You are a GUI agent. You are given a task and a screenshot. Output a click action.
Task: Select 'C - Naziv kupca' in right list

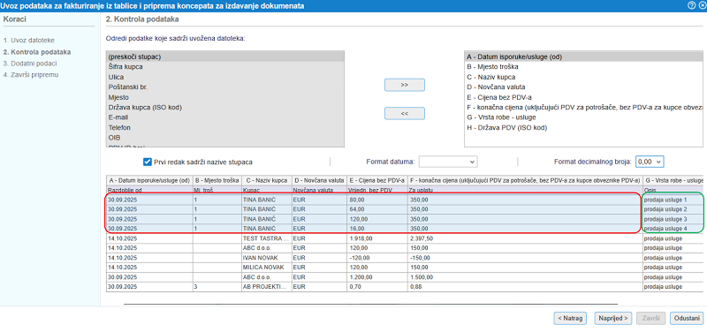tap(584, 77)
